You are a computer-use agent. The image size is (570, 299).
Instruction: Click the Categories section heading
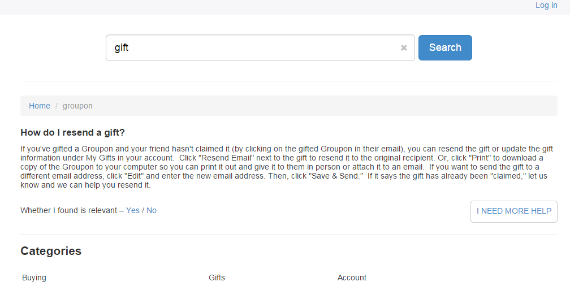pos(51,251)
